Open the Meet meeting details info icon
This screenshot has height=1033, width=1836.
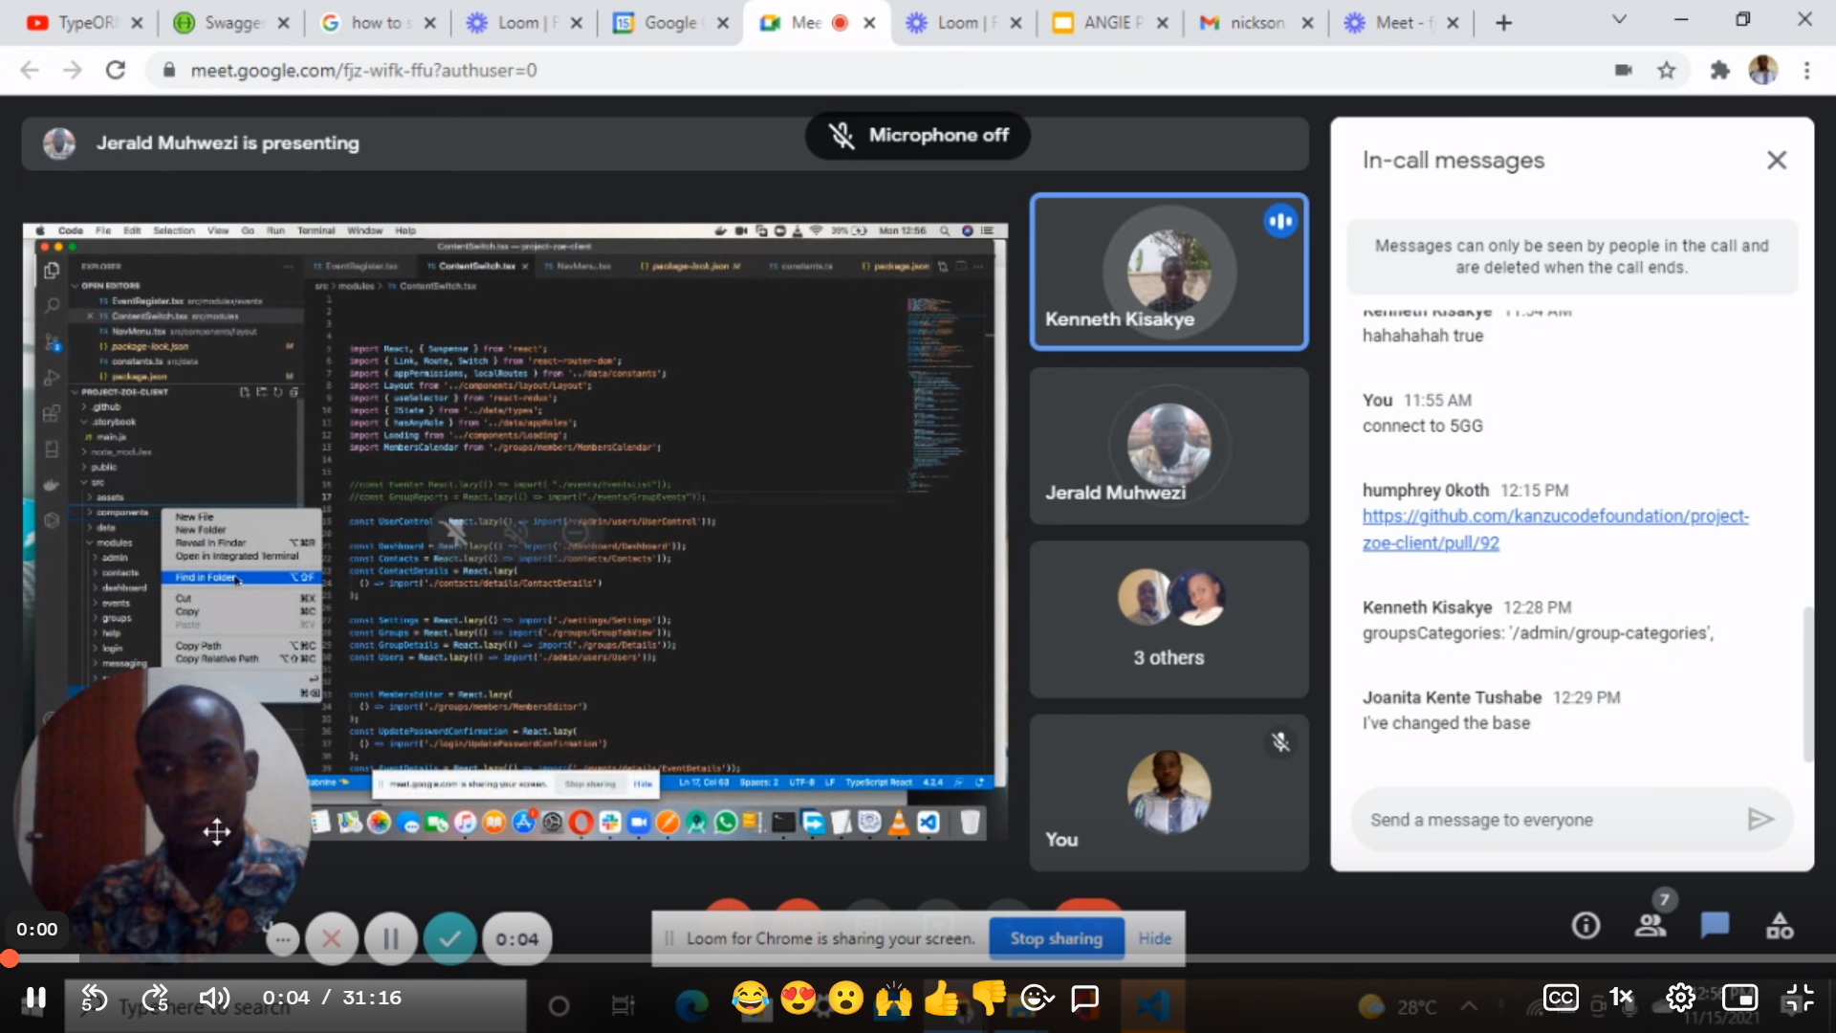1585,925
